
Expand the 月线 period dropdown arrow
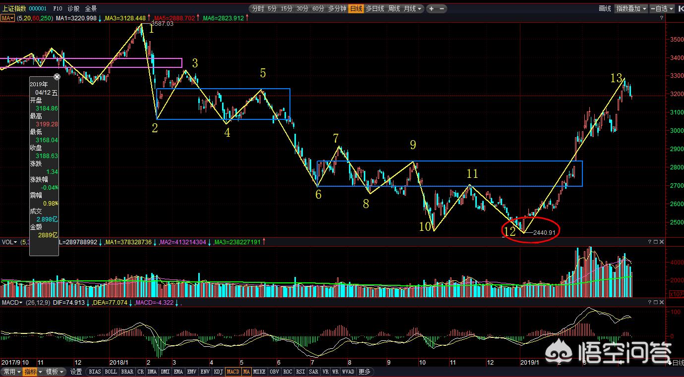[x=419, y=9]
